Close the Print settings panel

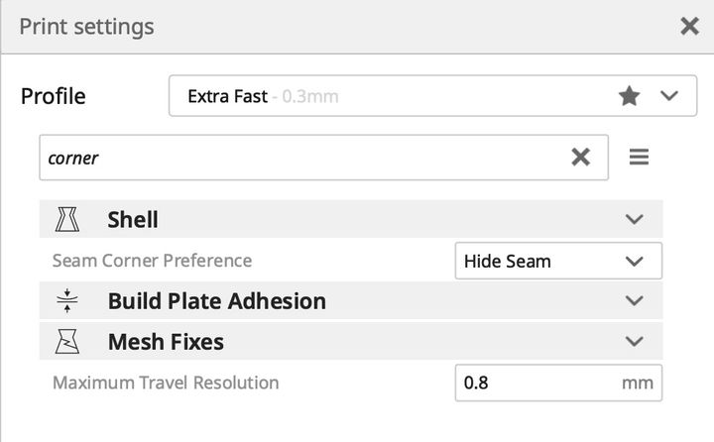689,27
